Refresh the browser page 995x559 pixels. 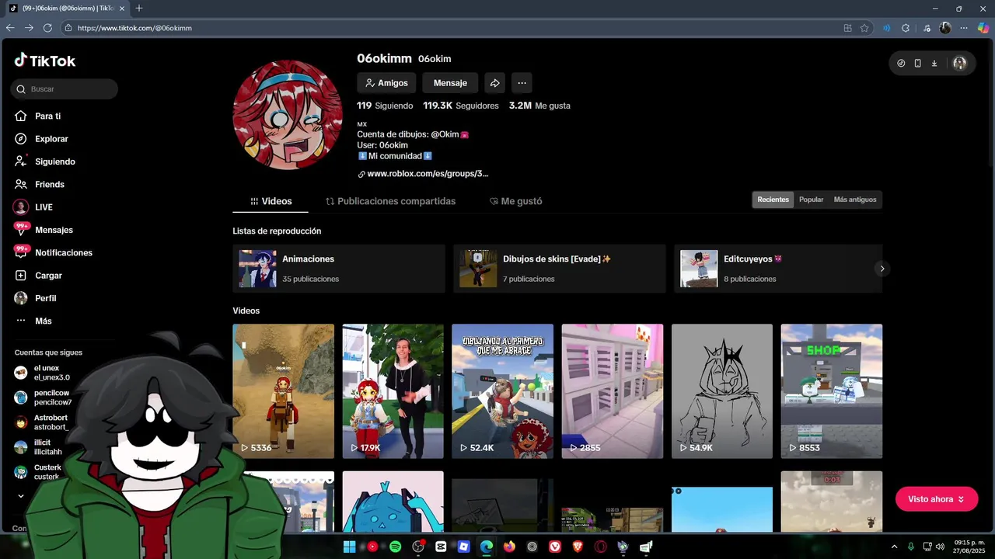tap(48, 28)
